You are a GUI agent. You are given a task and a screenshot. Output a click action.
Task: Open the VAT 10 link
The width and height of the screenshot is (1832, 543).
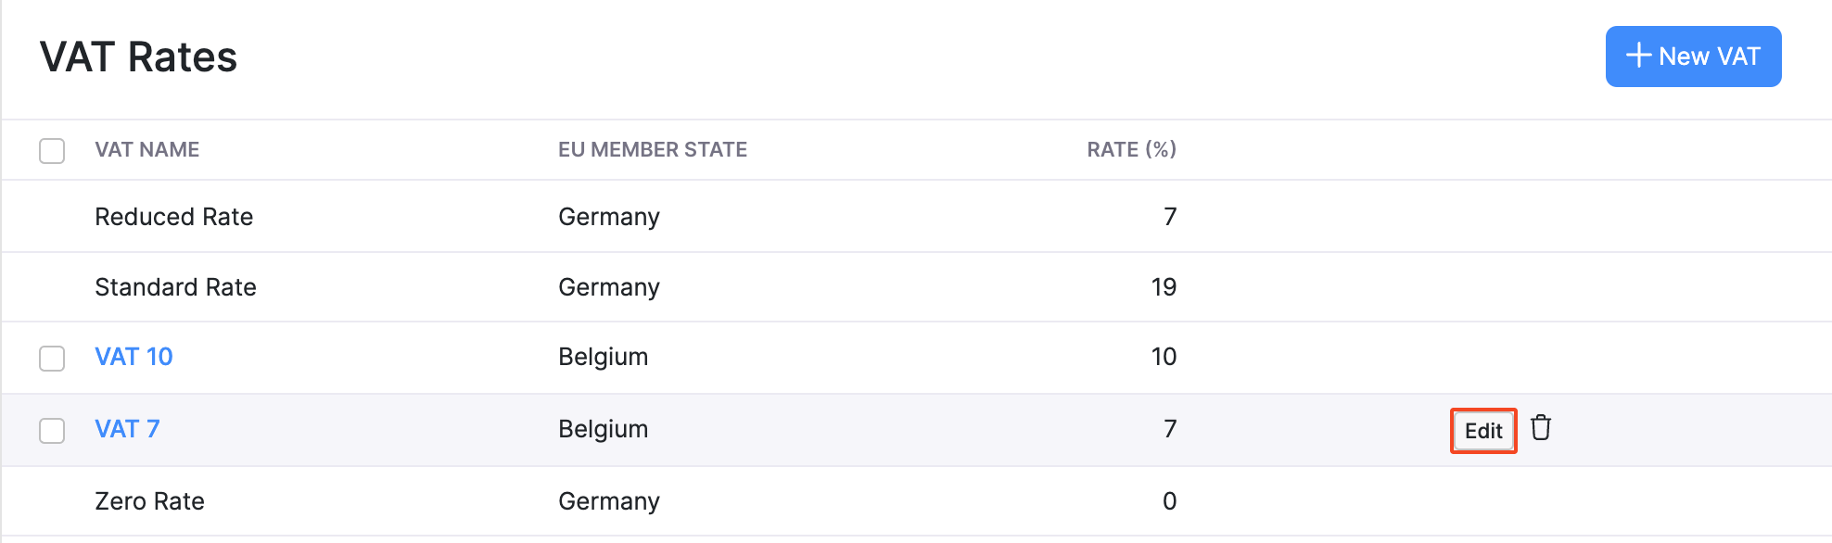134,357
